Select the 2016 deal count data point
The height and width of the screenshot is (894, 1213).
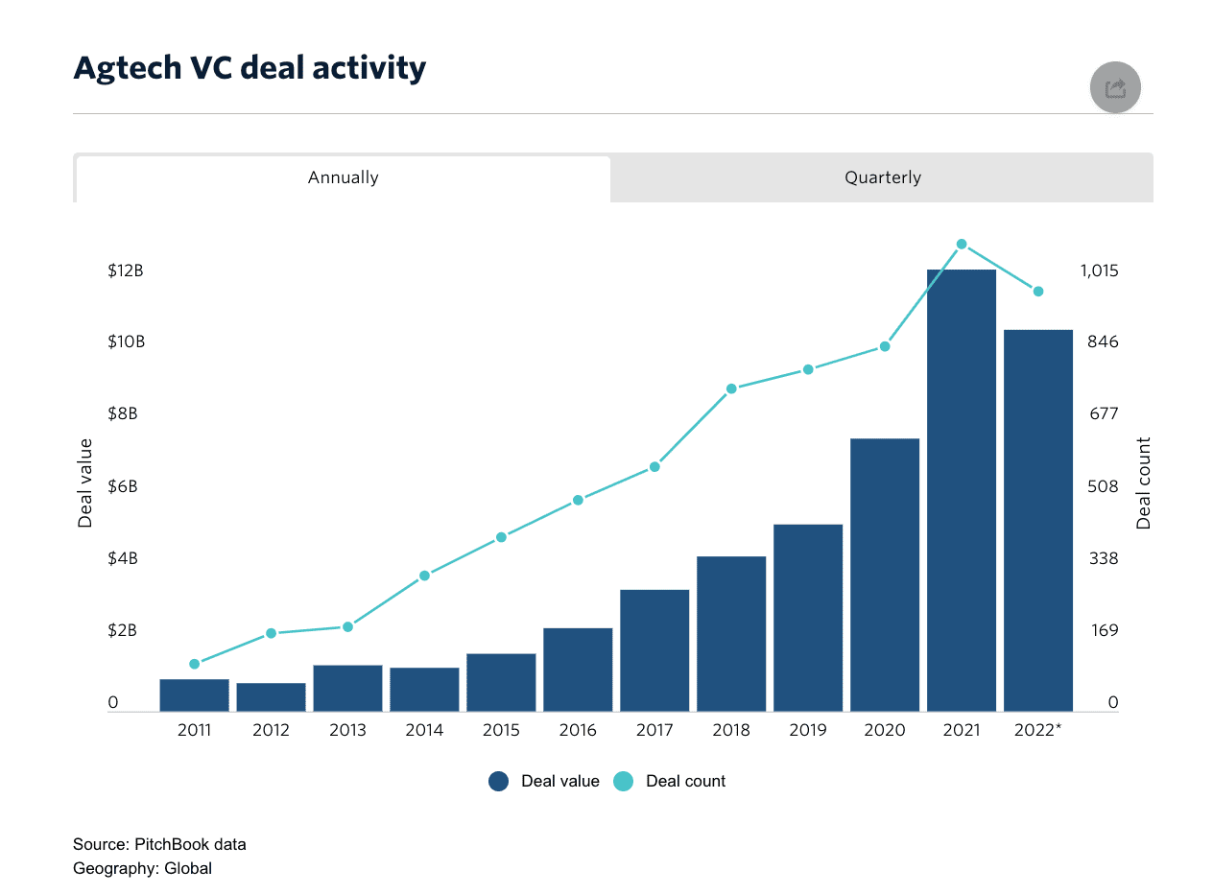578,500
